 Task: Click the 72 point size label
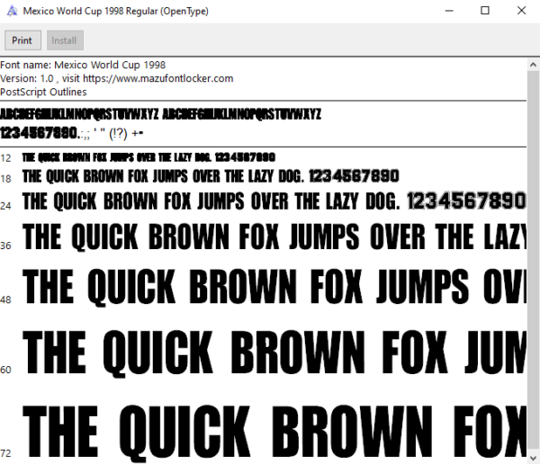coord(6,453)
